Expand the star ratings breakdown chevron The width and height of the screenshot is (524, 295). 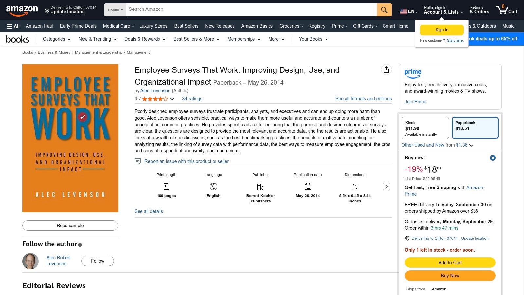tap(172, 99)
